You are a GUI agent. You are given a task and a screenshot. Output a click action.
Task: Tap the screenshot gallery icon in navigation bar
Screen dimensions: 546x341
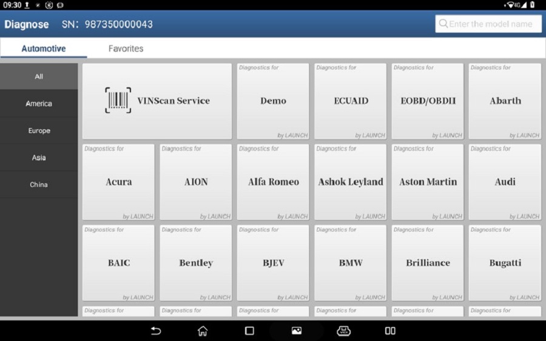(x=297, y=331)
